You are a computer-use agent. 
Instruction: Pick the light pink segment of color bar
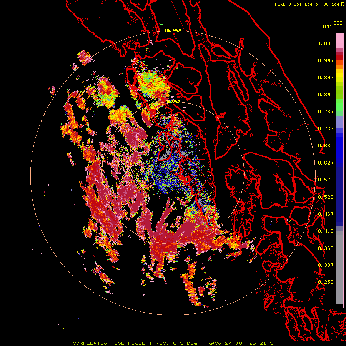point(339,41)
